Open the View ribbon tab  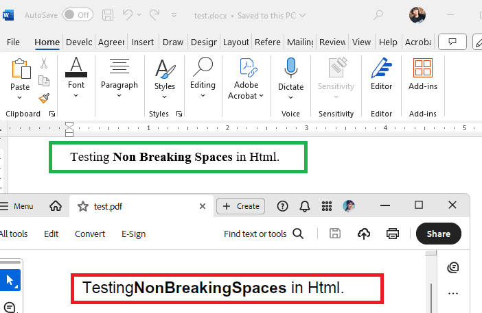[x=361, y=42]
